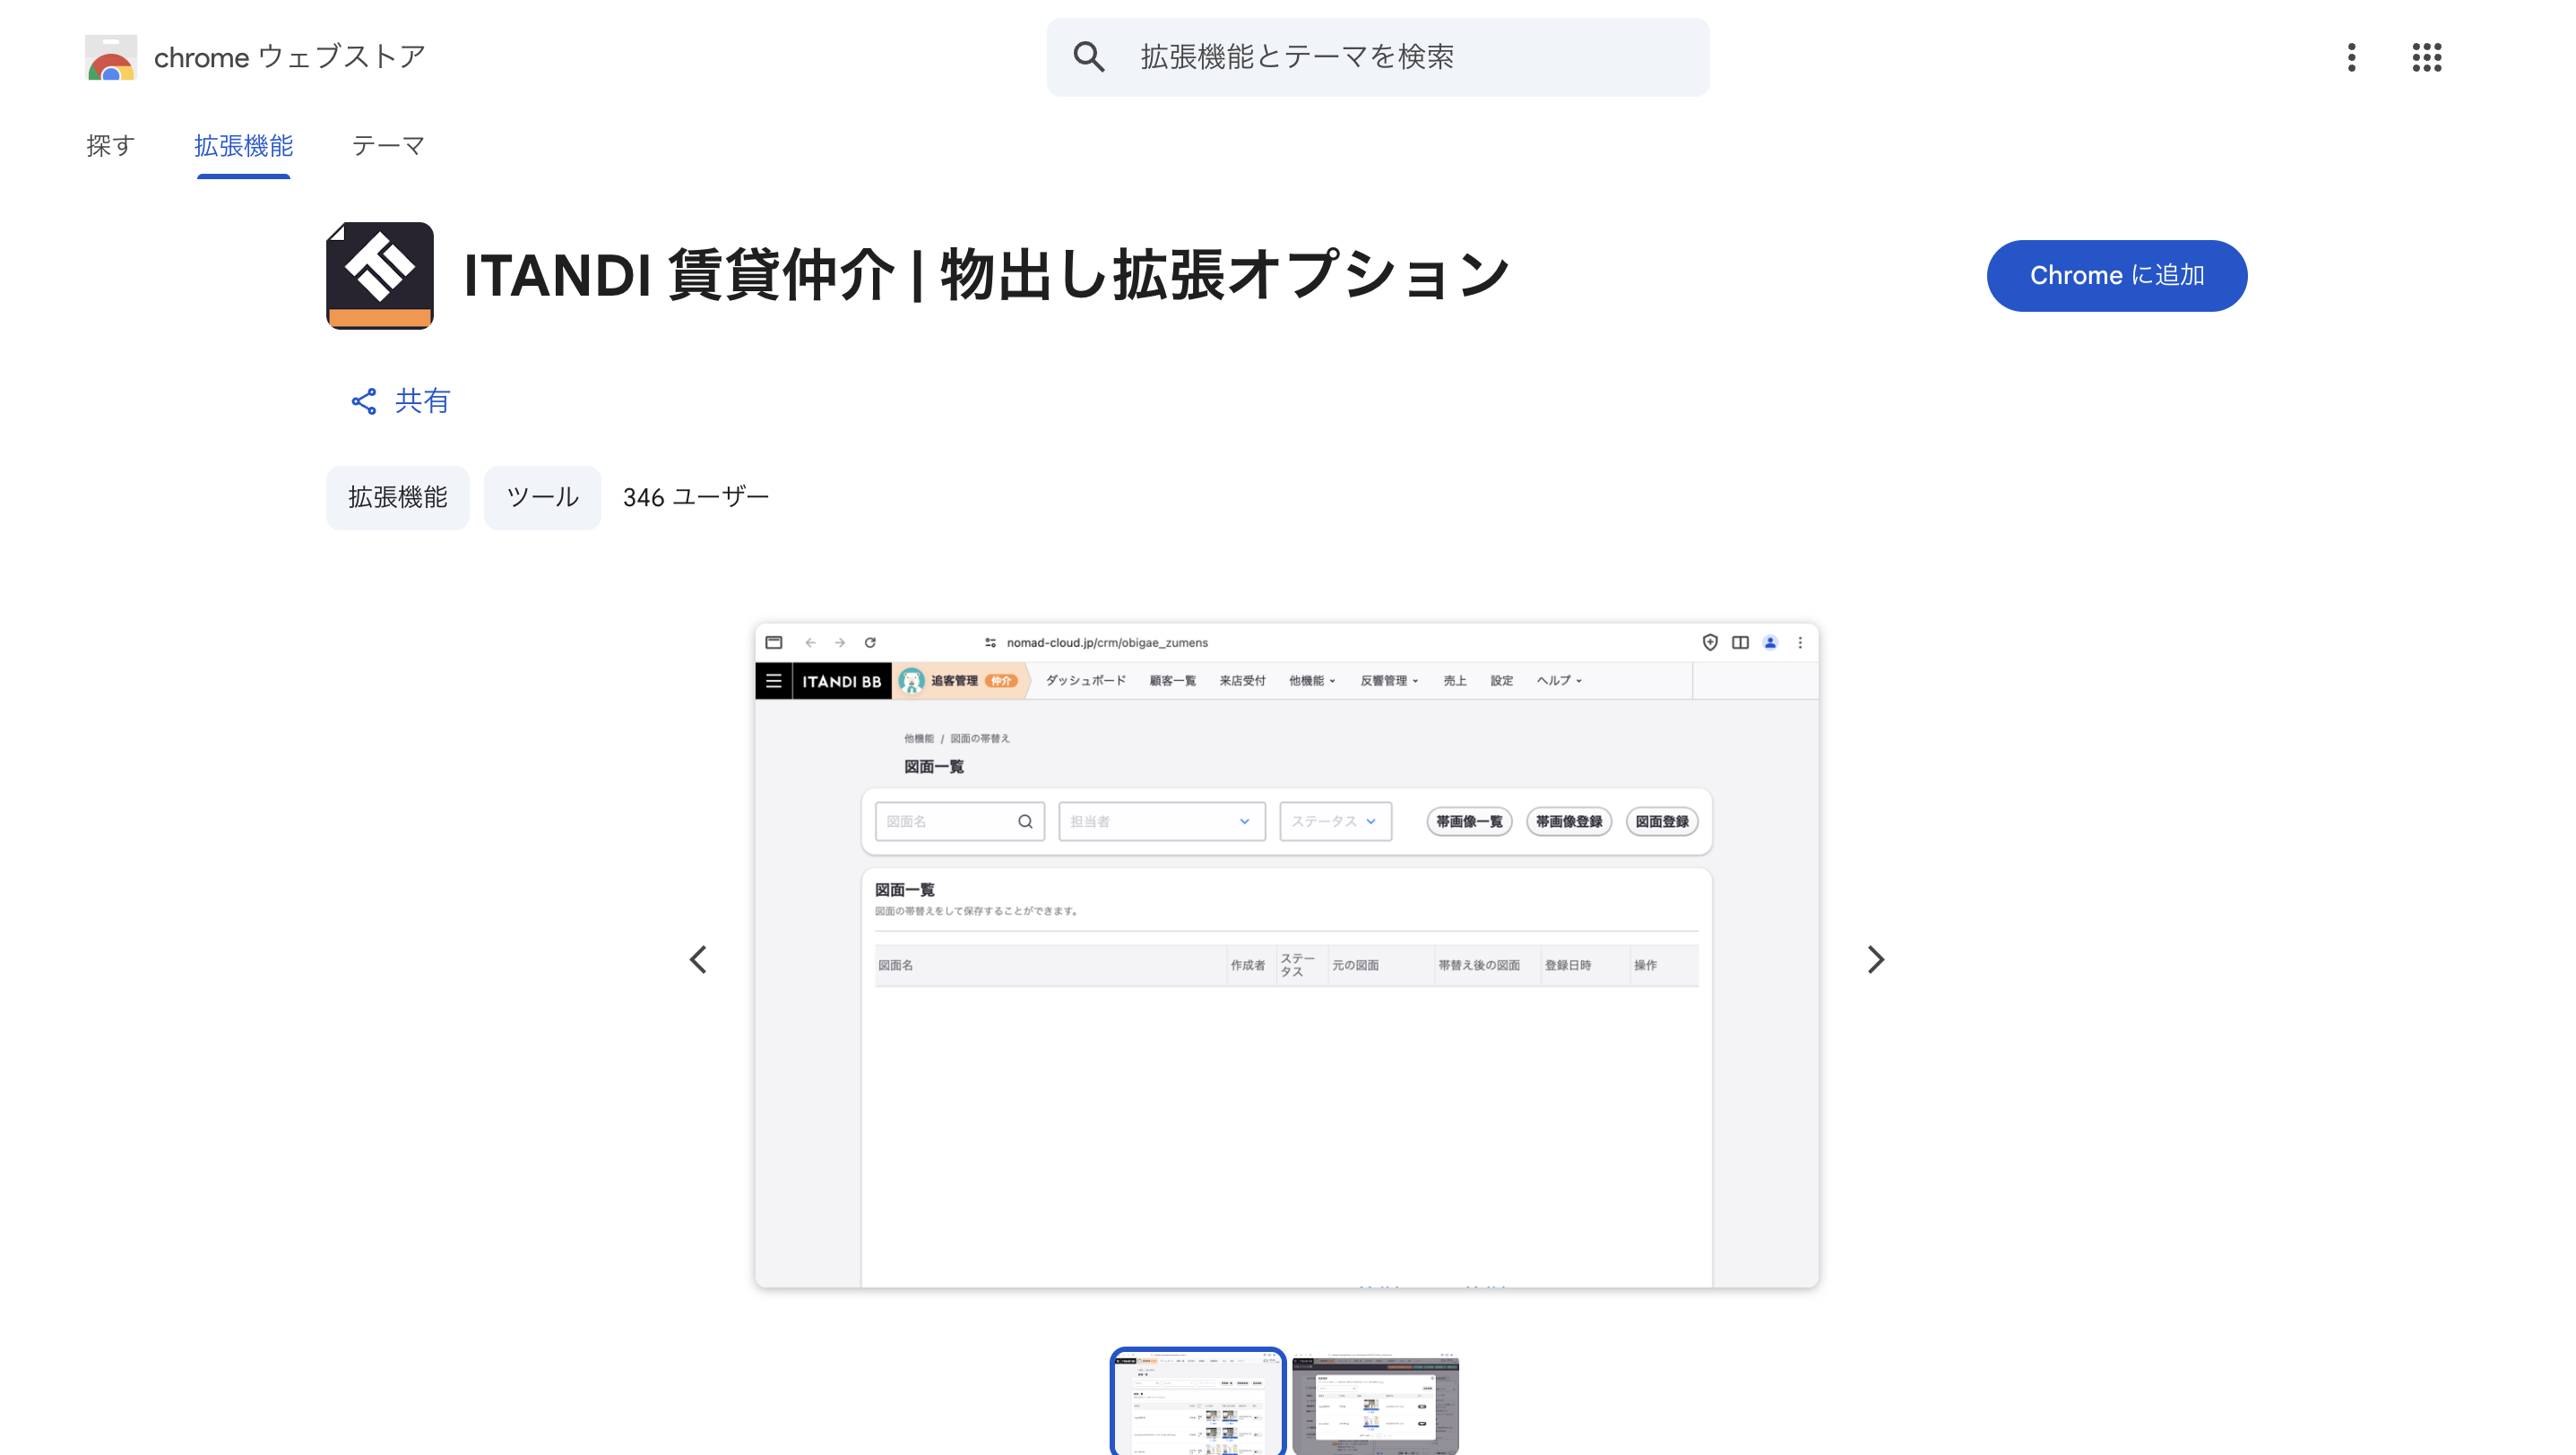
Task: Click the 拡張機能 category chip
Action: coord(397,497)
